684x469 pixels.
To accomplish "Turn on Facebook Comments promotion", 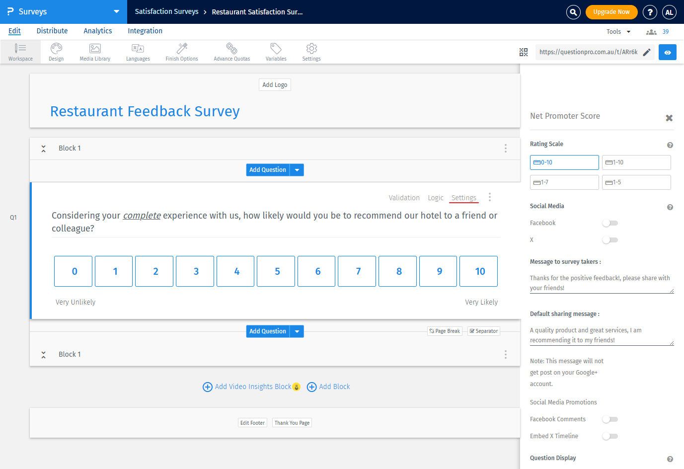I will click(x=610, y=419).
